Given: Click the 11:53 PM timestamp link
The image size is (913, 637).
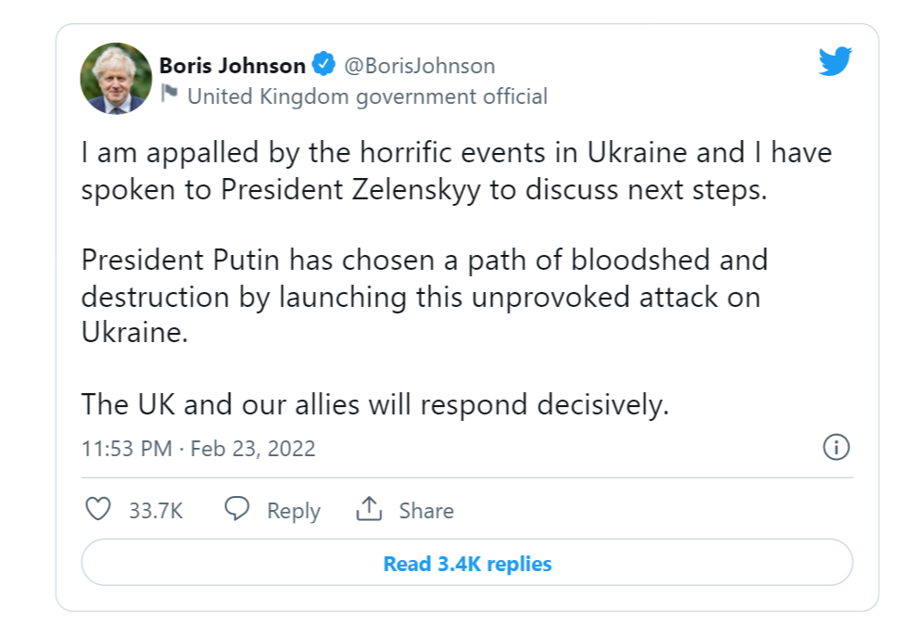Looking at the screenshot, I should 127,449.
